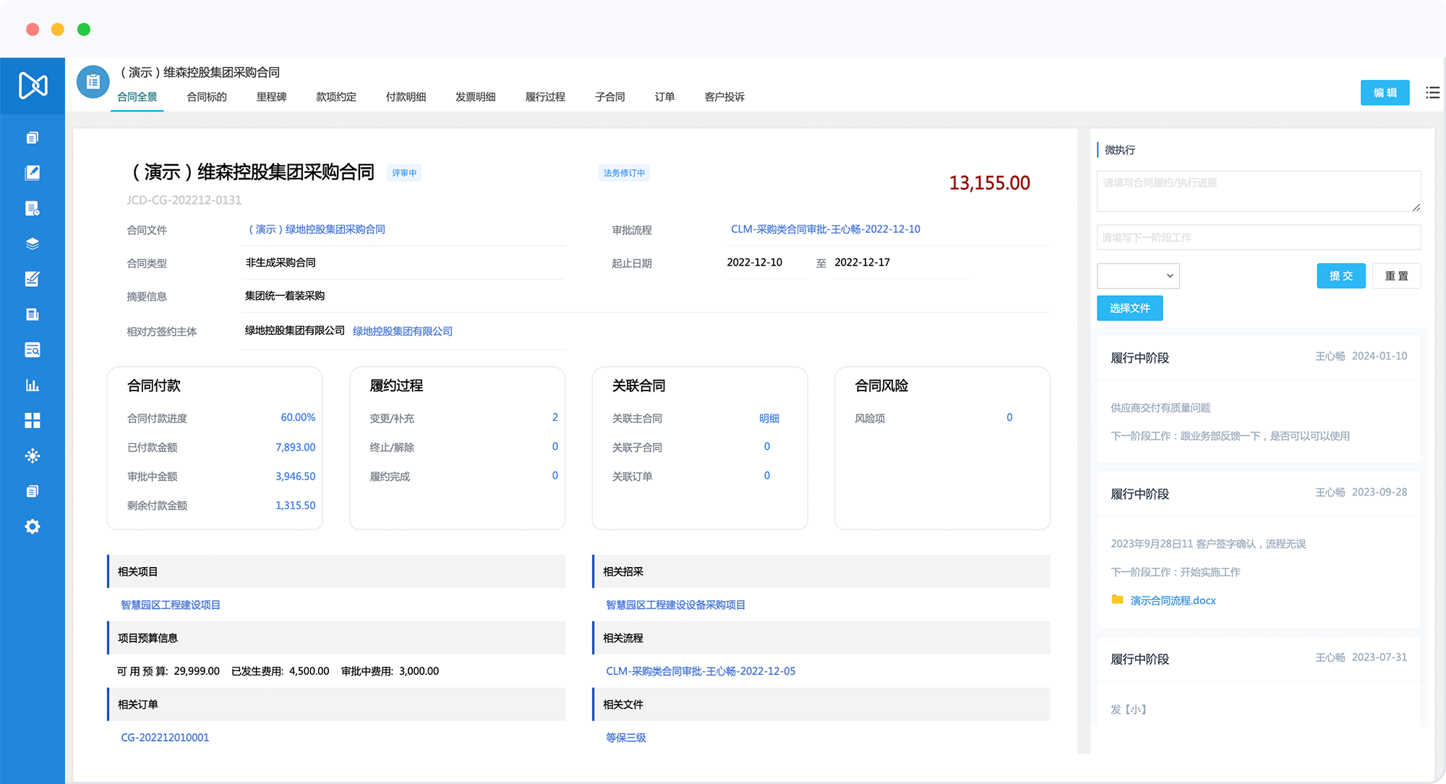Click the 选择文件 upload button
The width and height of the screenshot is (1446, 784).
pos(1129,308)
